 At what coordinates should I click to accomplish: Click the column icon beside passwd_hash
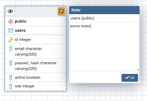tap(11, 63)
